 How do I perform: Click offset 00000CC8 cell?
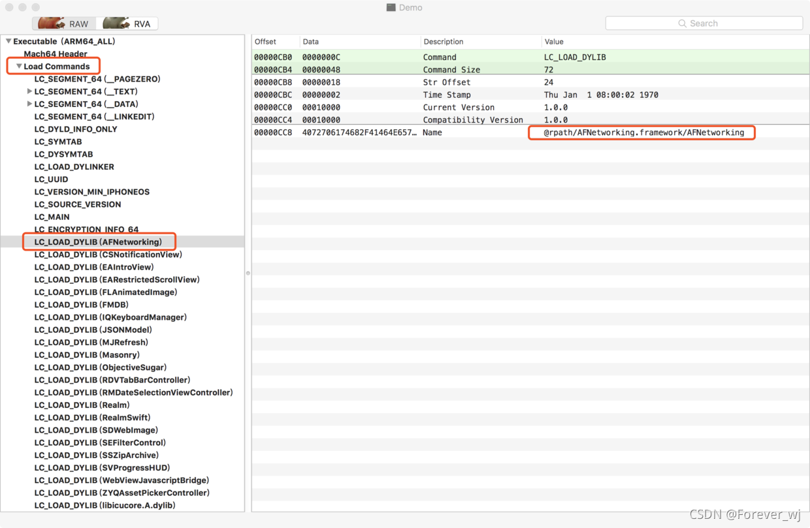coord(273,132)
